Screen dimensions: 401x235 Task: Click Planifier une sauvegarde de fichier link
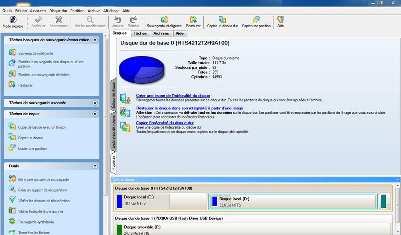tap(44, 74)
